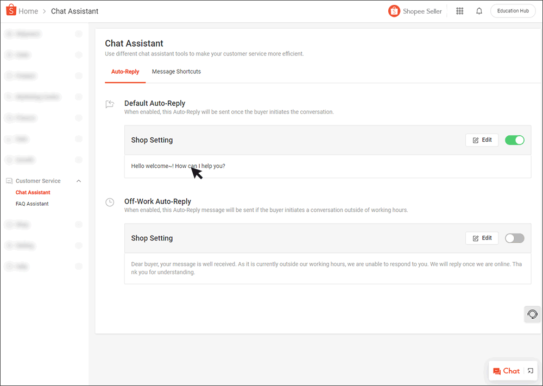Select the welcome auto-reply message text
This screenshot has height=386, width=543.
(x=178, y=166)
